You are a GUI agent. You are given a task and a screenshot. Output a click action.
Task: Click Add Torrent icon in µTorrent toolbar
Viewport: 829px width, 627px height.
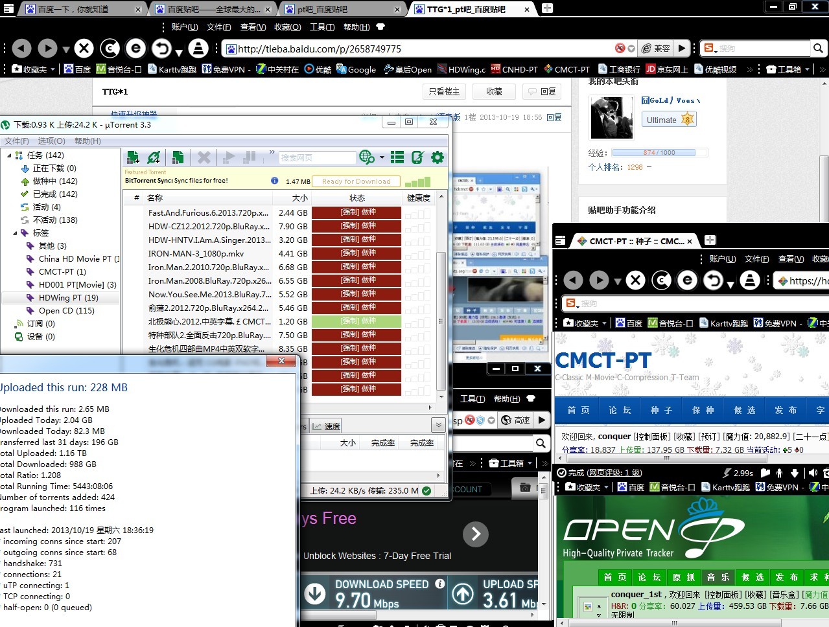click(x=134, y=157)
